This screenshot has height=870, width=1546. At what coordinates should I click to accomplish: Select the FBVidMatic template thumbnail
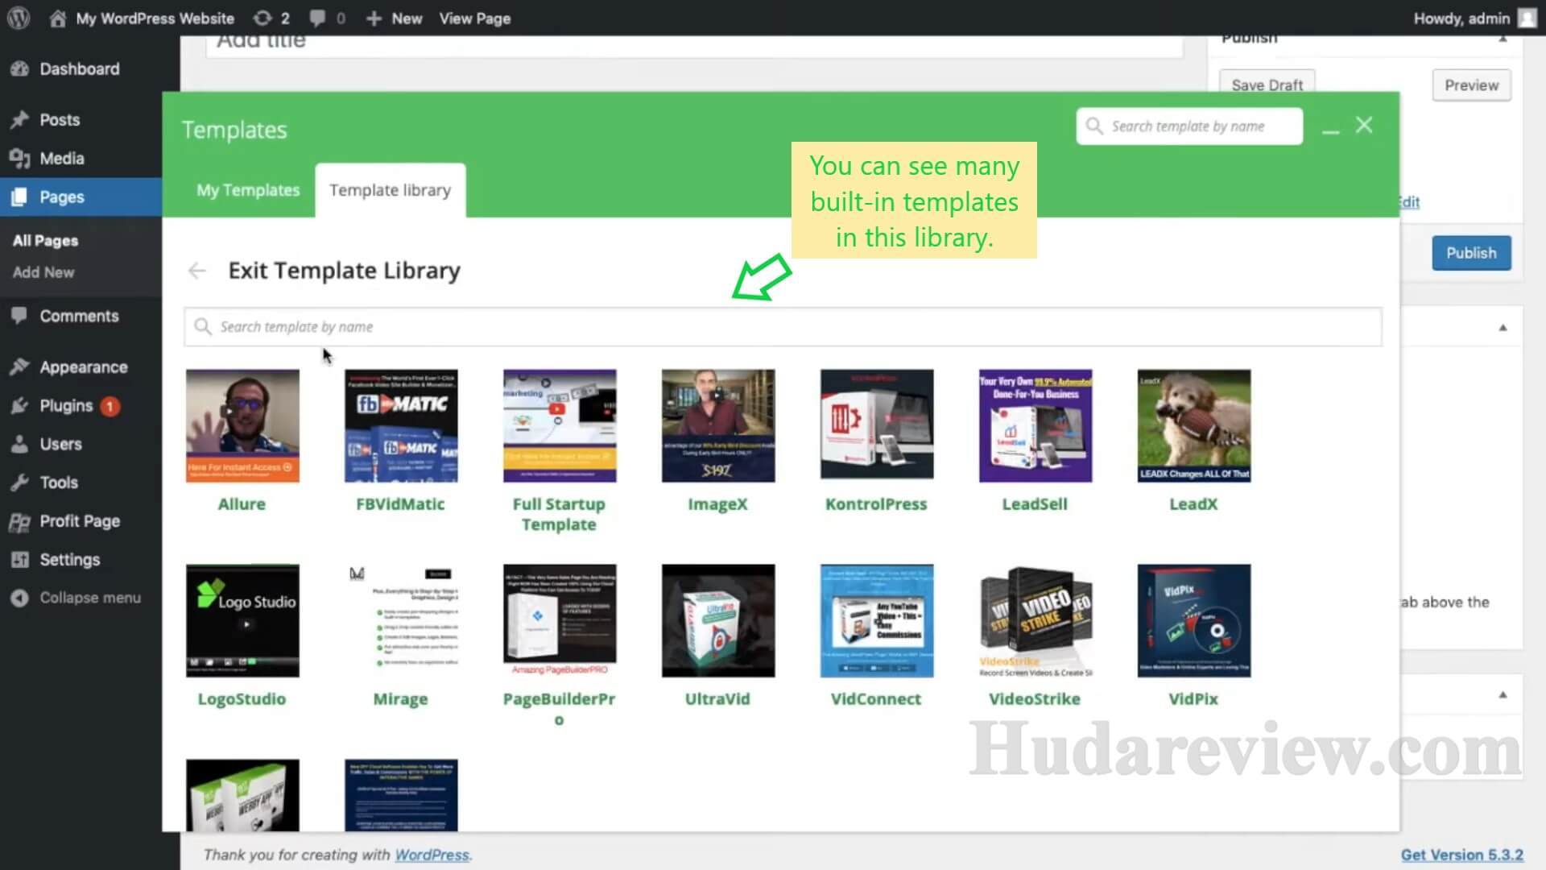pyautogui.click(x=401, y=426)
